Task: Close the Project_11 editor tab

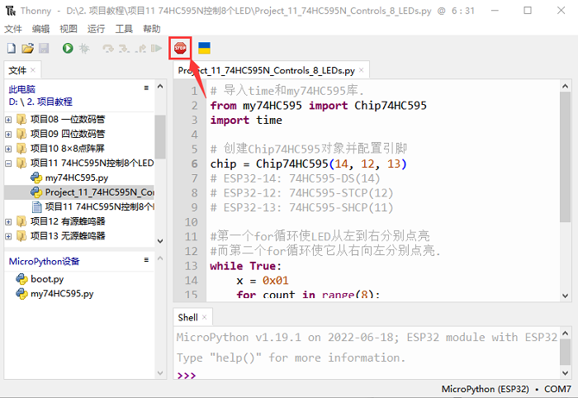Action: (362, 71)
